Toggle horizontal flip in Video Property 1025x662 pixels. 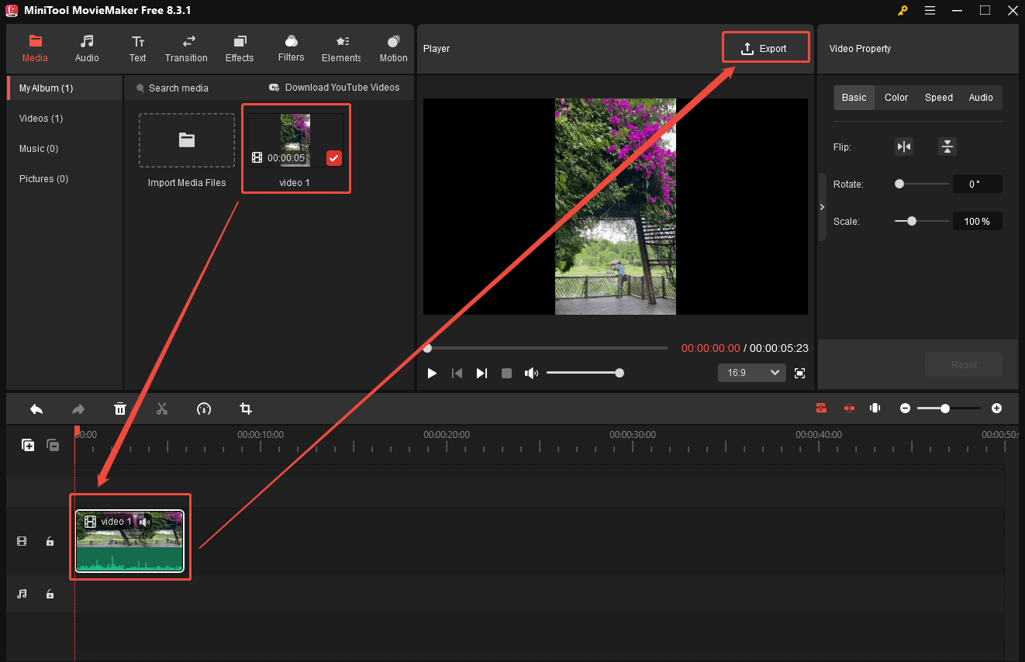tap(904, 147)
